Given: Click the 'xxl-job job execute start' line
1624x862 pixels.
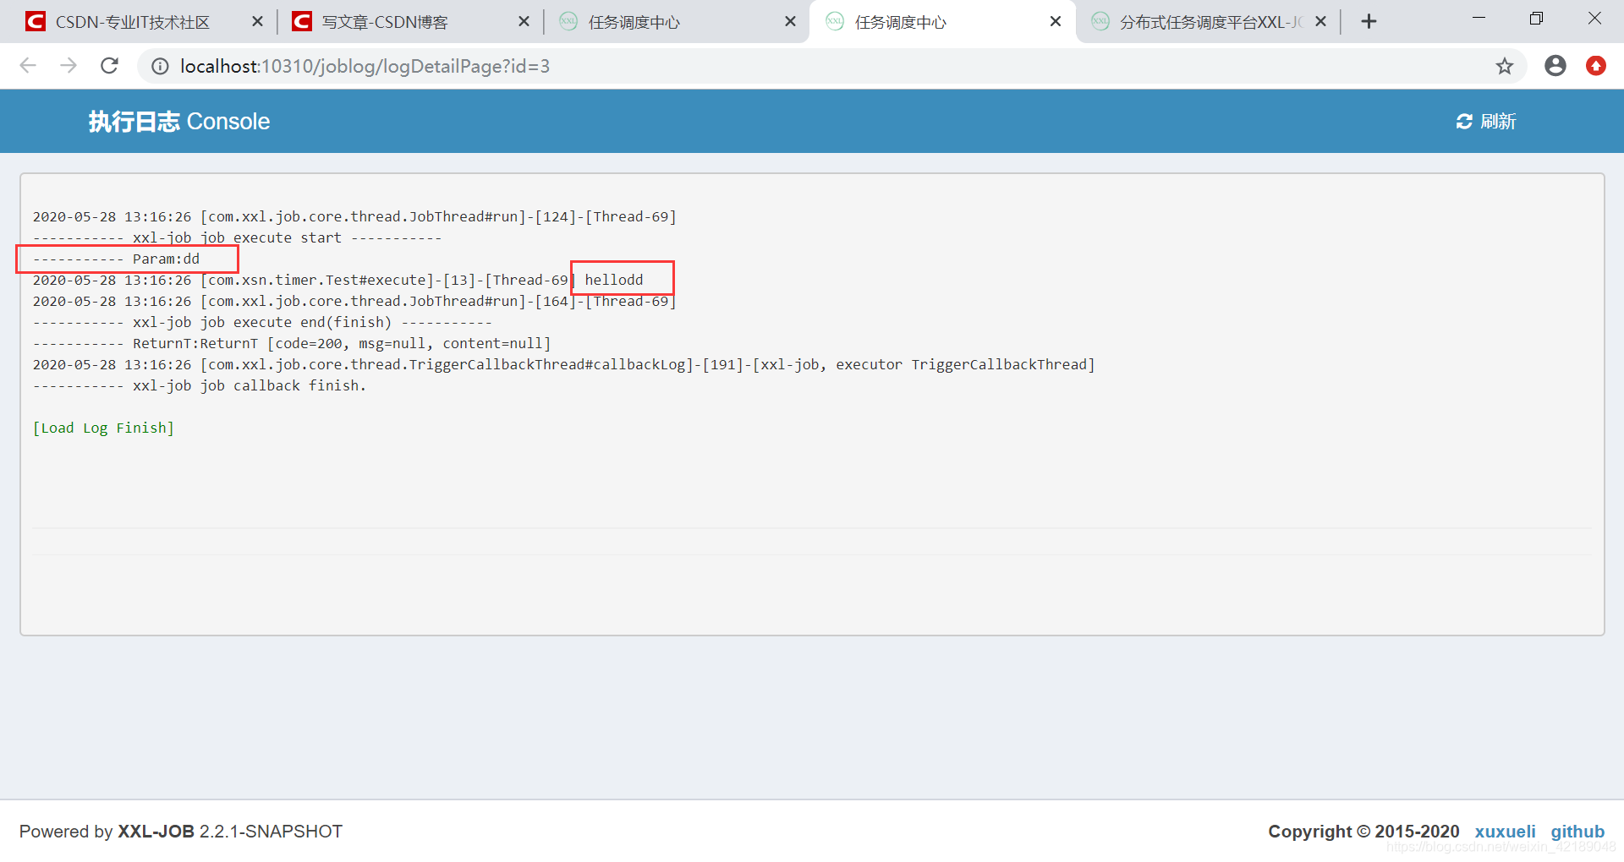Looking at the screenshot, I should coord(237,238).
